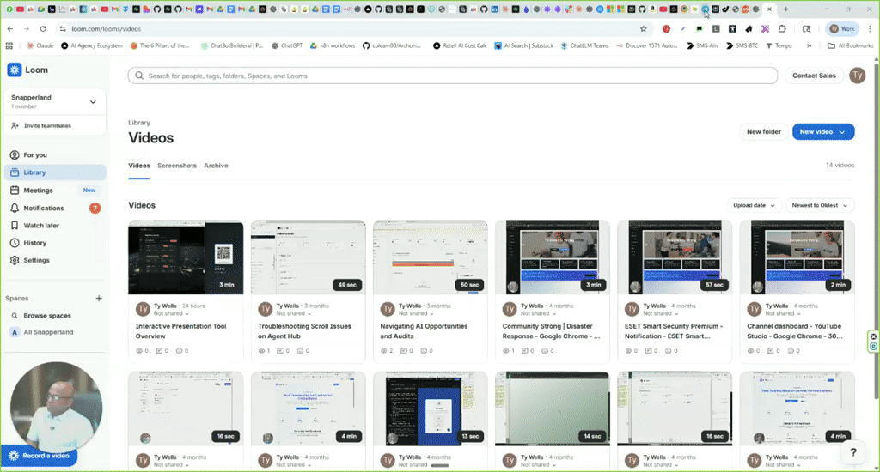880x472 pixels.
Task: Open the ESET Smart Security Premium title
Action: pyautogui.click(x=674, y=331)
